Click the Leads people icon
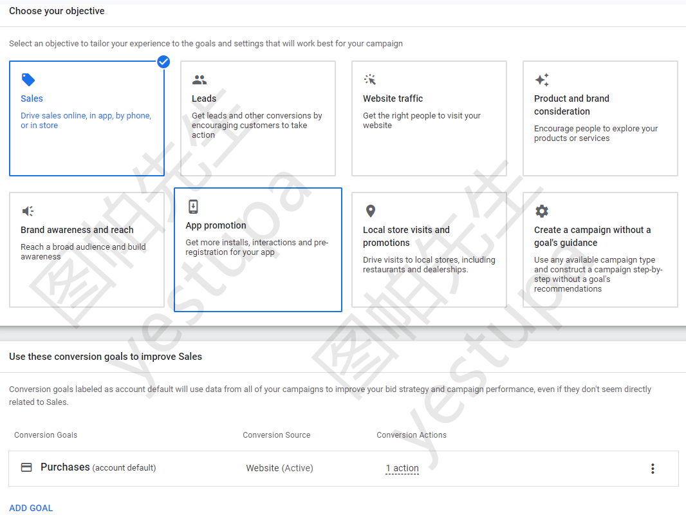Screen dimensions: 686x515 199,80
